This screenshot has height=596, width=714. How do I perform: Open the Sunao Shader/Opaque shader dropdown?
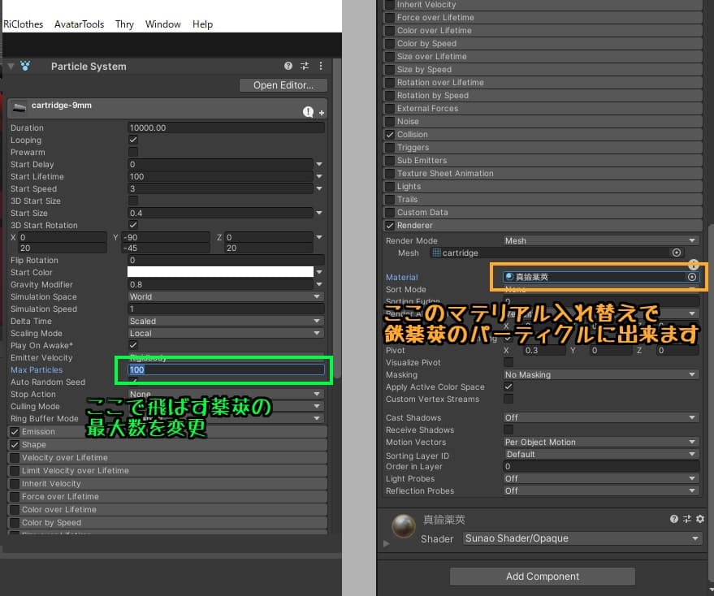click(x=582, y=538)
